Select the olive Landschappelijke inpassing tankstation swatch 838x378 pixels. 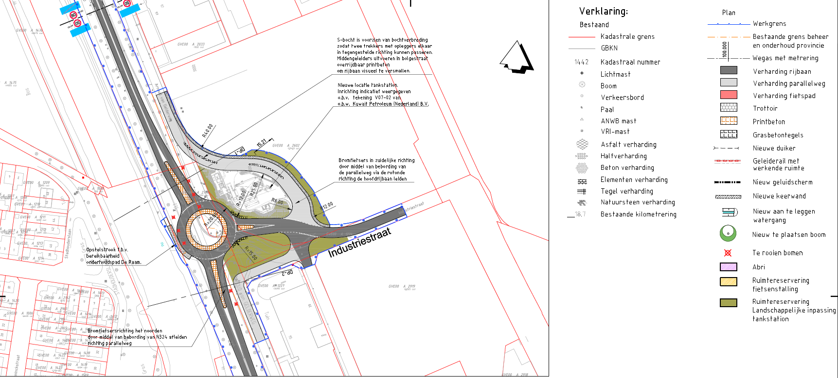729,303
